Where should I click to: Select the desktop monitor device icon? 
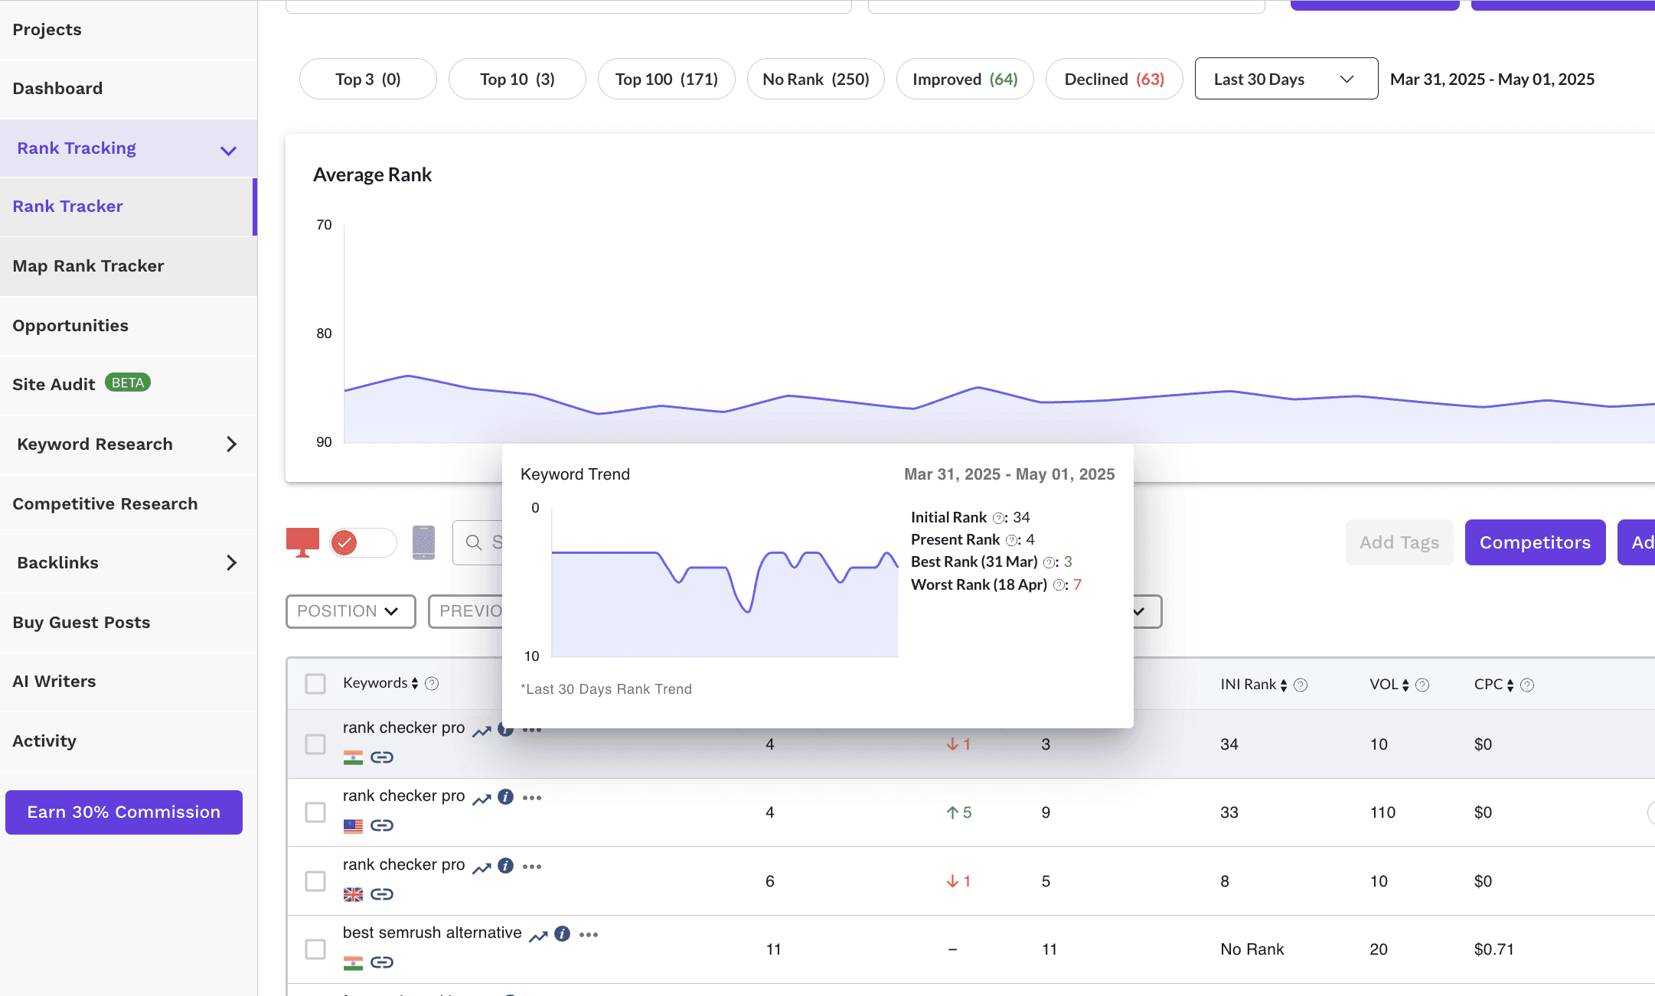[x=302, y=542]
